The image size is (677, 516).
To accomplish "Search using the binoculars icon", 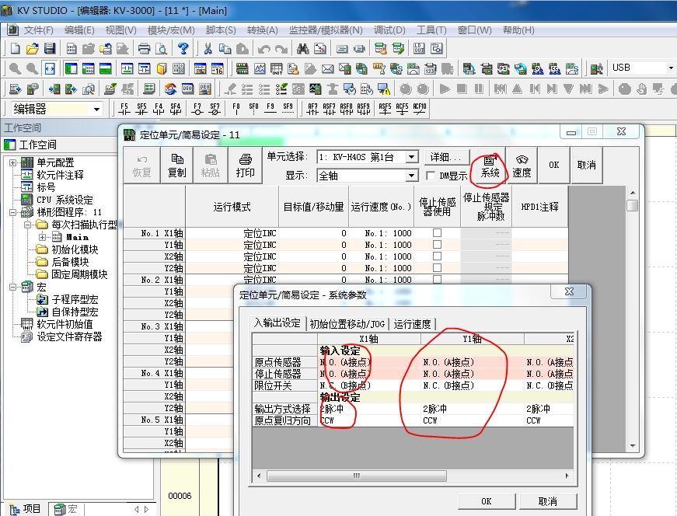I will [302, 48].
